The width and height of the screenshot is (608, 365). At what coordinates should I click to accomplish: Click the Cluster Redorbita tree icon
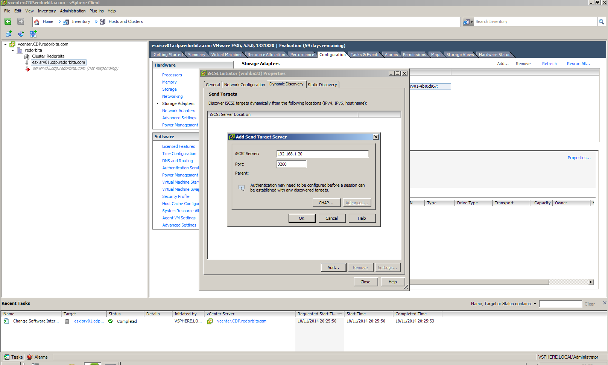(27, 56)
